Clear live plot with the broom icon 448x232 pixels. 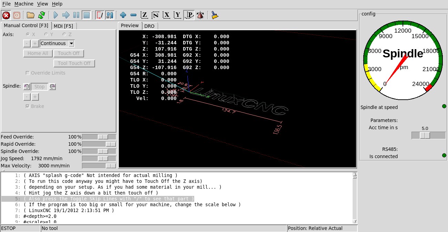[x=215, y=15]
